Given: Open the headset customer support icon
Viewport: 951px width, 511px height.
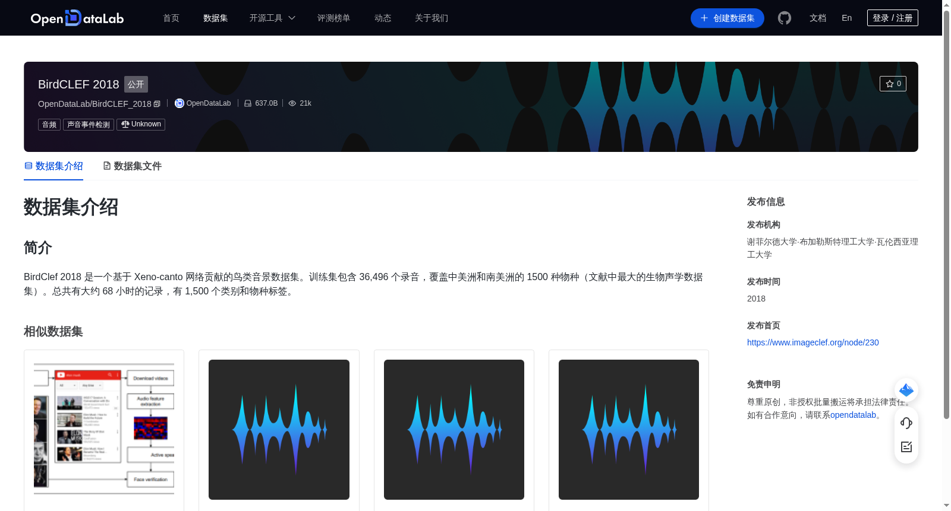Looking at the screenshot, I should [906, 423].
